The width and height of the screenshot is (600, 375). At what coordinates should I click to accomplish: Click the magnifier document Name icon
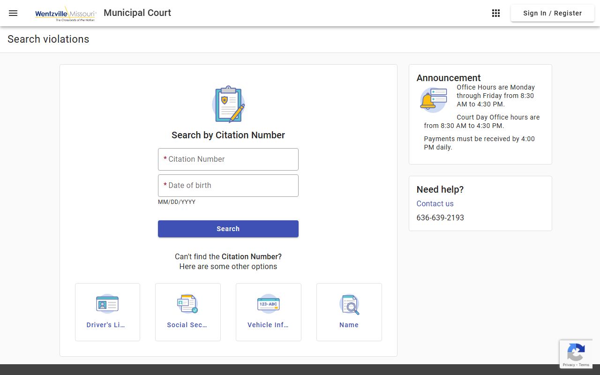coord(350,304)
